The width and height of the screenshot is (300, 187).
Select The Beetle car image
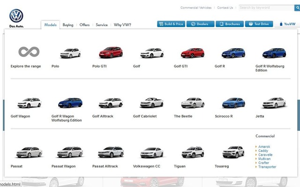(193, 103)
